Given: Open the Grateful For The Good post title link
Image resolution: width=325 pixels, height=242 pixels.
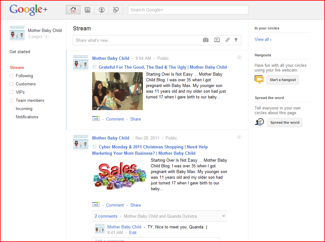Looking at the screenshot, I should click(163, 67).
